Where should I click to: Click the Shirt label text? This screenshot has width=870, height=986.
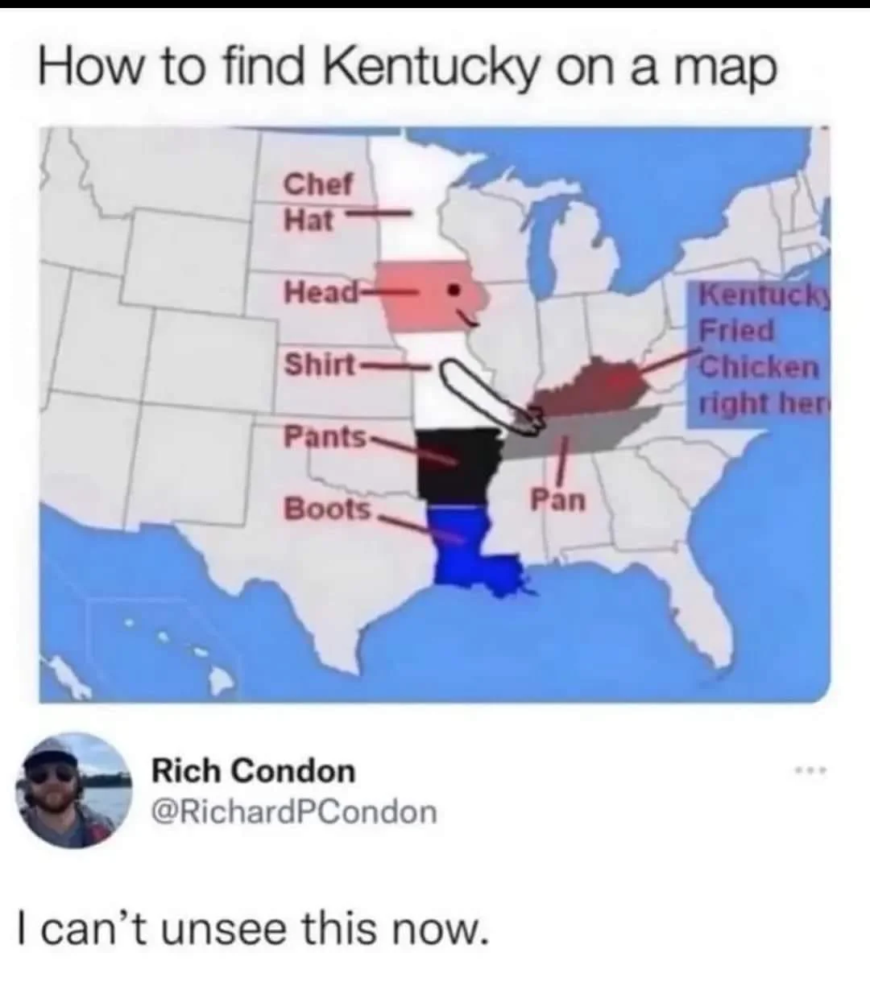coord(319,365)
